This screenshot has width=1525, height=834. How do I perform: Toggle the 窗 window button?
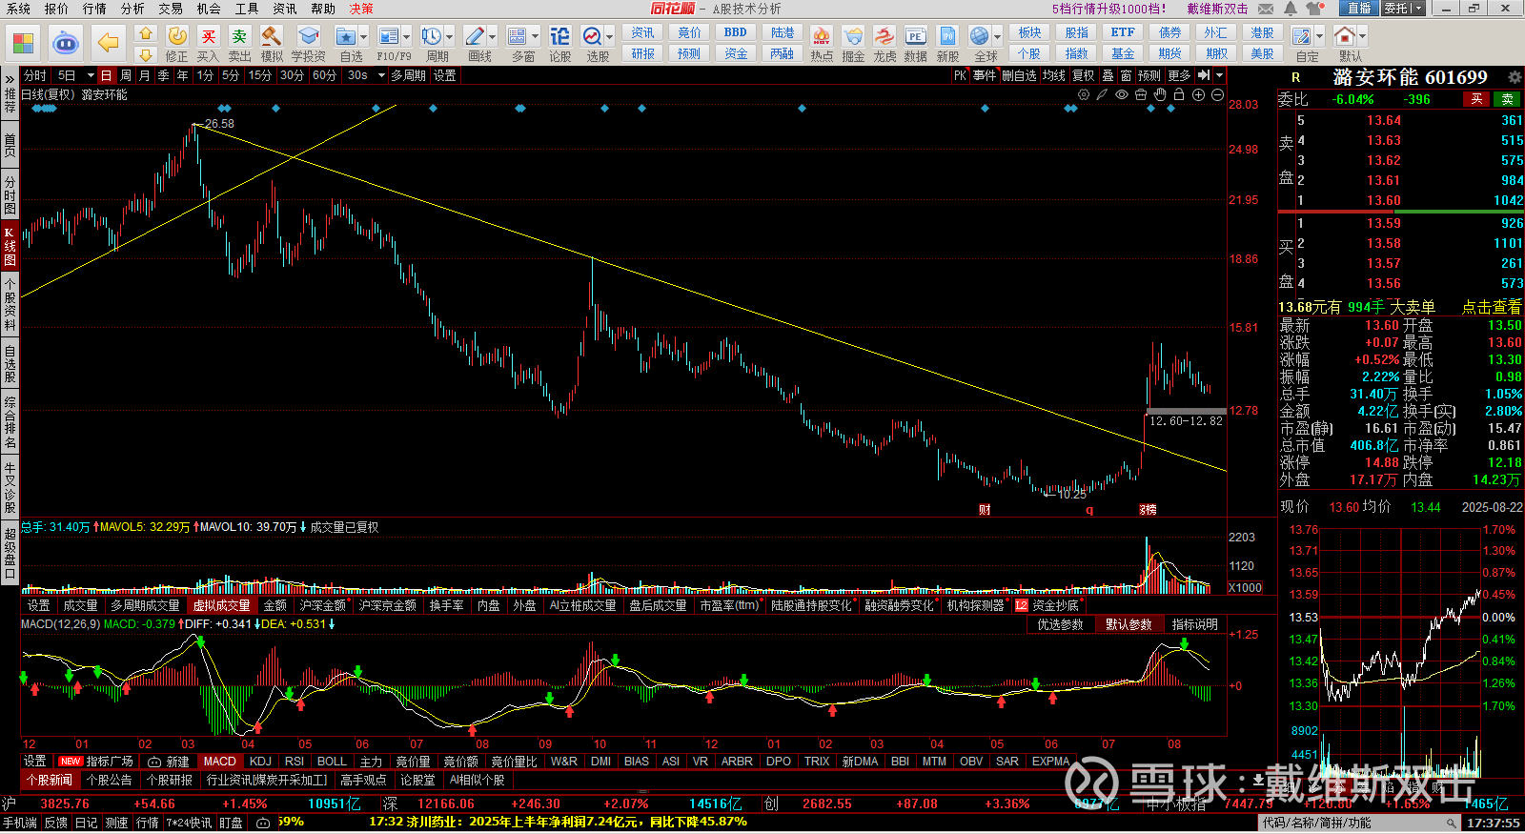(x=1127, y=75)
